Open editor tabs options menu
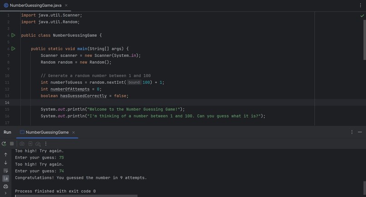The height and width of the screenshot is (197, 366). (361, 5)
